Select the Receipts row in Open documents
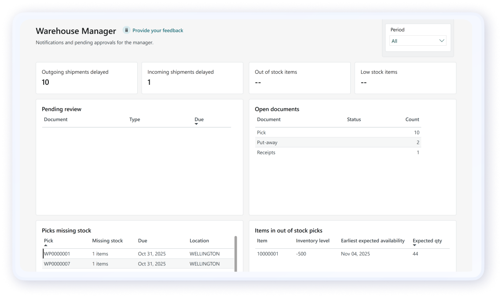 [337, 153]
